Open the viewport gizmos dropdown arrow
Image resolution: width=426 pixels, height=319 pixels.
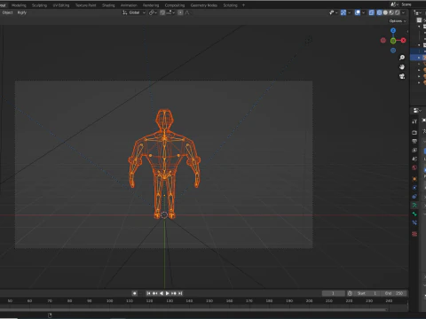[350, 12]
